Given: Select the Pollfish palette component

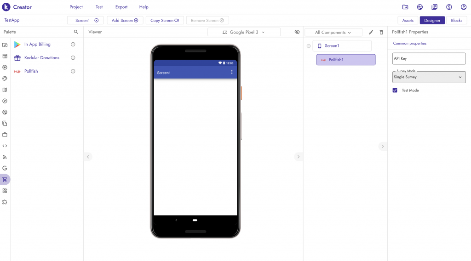Looking at the screenshot, I should pyautogui.click(x=31, y=71).
